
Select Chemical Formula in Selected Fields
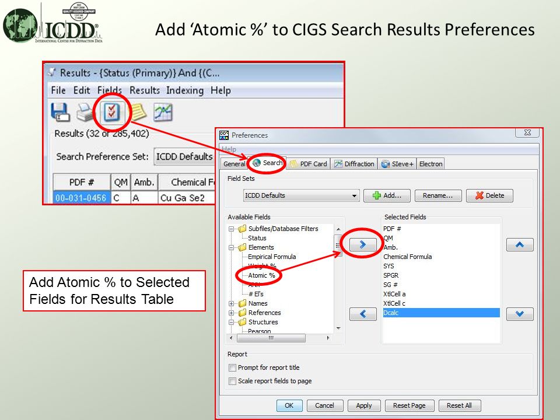(x=408, y=257)
